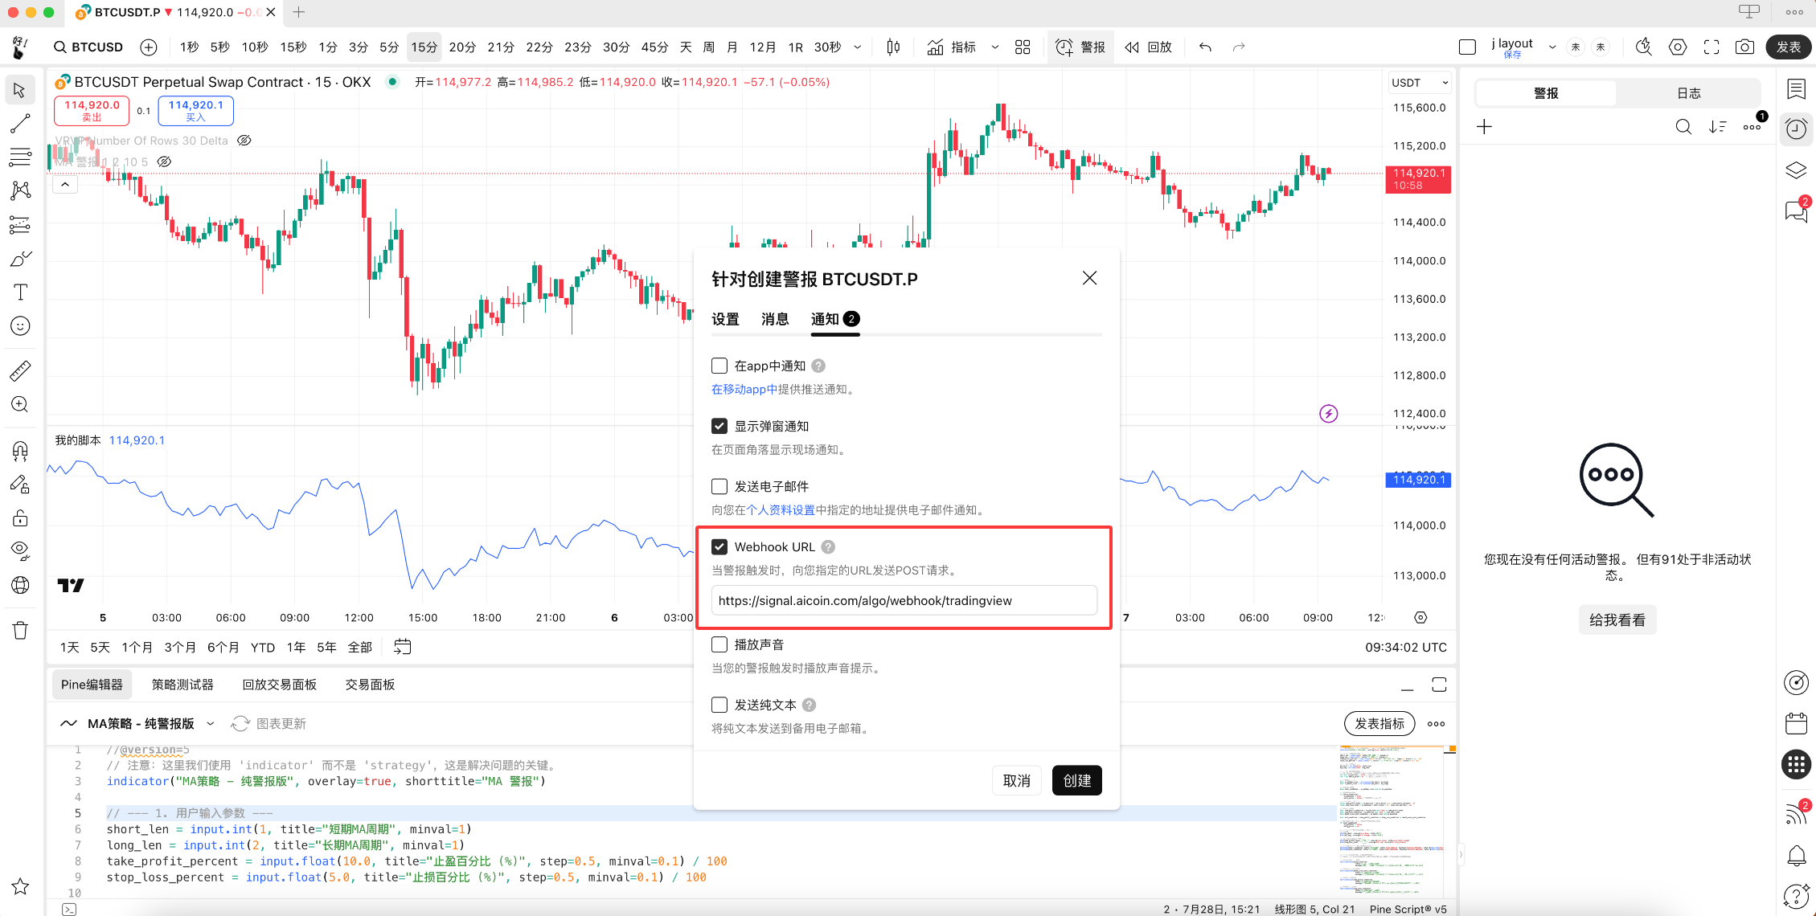Open the 个人资料设置 link
The height and width of the screenshot is (916, 1816).
pyautogui.click(x=781, y=510)
